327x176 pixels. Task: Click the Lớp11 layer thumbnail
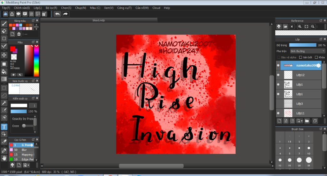pos(288,113)
